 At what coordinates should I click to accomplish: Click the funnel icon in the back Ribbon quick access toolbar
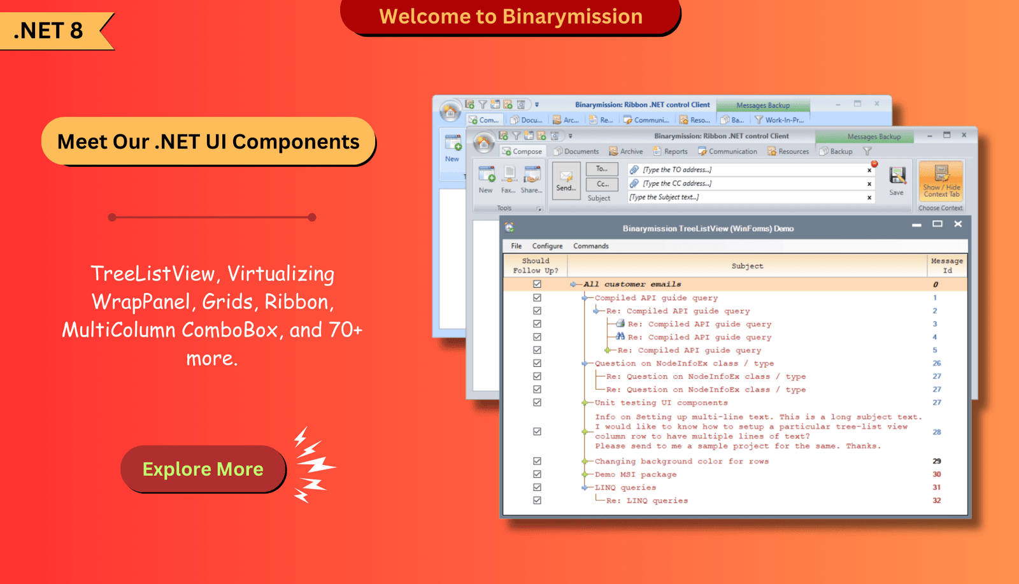coord(483,104)
